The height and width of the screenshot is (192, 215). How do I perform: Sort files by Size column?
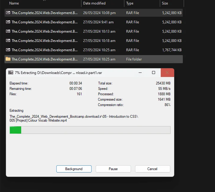[x=165, y=3]
